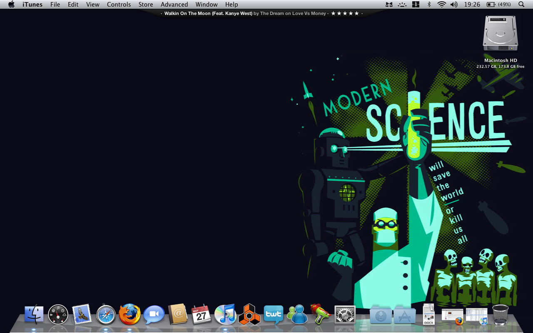
Task: Open the Advanced menu
Action: (174, 5)
